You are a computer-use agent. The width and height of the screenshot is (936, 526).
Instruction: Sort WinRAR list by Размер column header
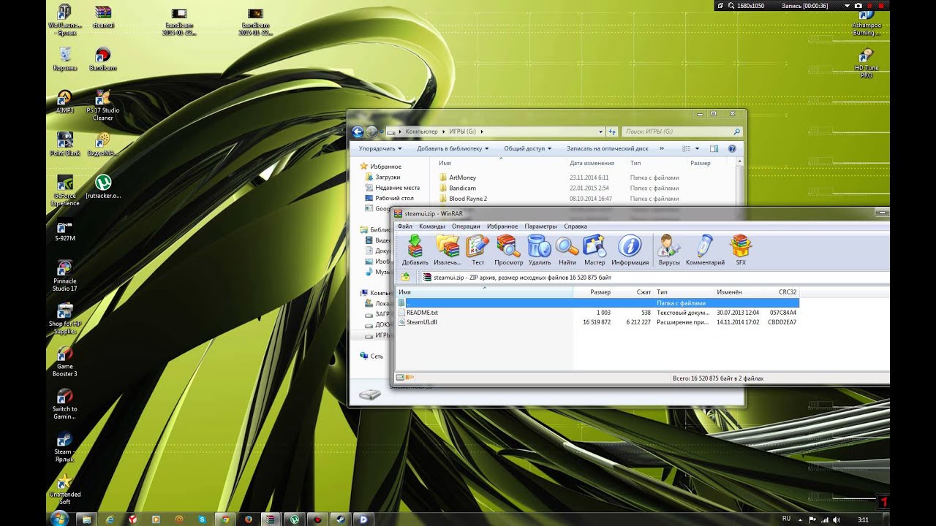[x=593, y=292]
